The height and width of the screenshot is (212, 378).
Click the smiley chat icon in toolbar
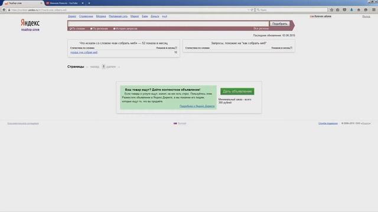click(366, 10)
